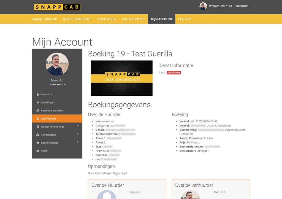Click the Bestuurdersnaam label

pos(192,147)
